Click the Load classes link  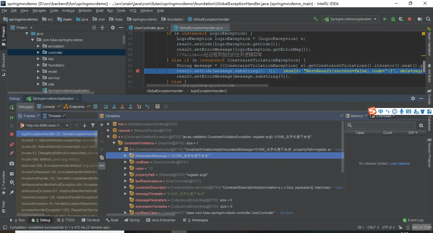coord(399,163)
